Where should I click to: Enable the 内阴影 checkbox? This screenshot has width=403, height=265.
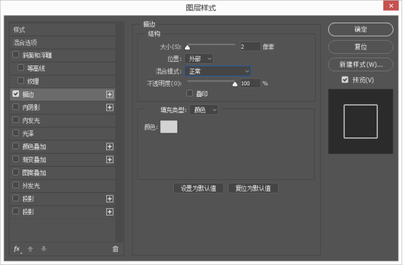coord(16,107)
